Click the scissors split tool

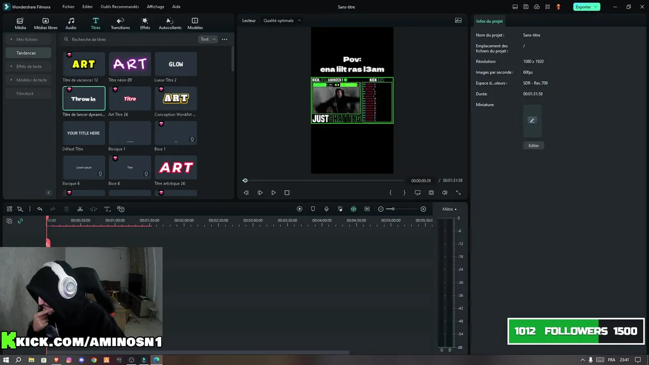80,209
